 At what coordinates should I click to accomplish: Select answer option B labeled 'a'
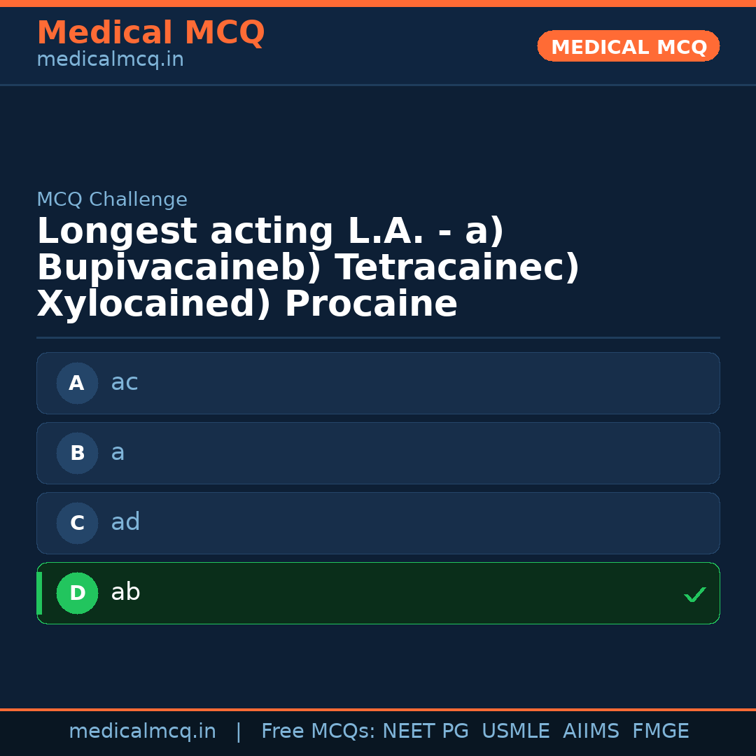pos(378,453)
